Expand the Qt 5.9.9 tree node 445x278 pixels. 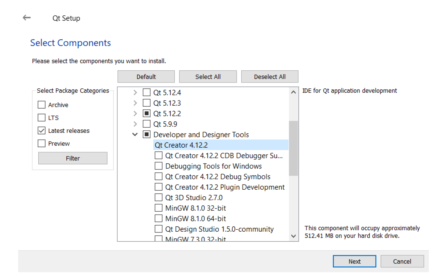[135, 124]
